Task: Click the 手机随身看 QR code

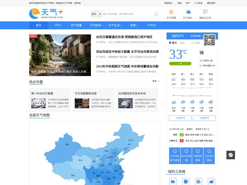Action: click(209, 40)
